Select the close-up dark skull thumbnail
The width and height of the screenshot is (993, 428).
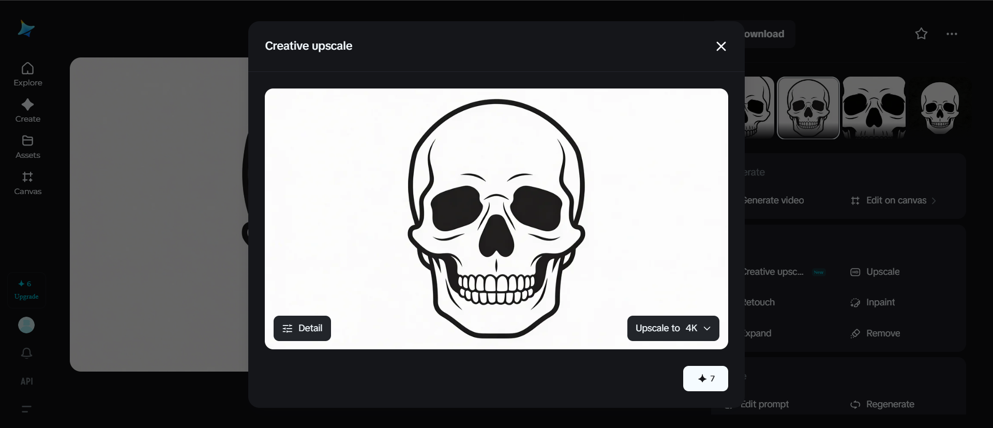(874, 108)
